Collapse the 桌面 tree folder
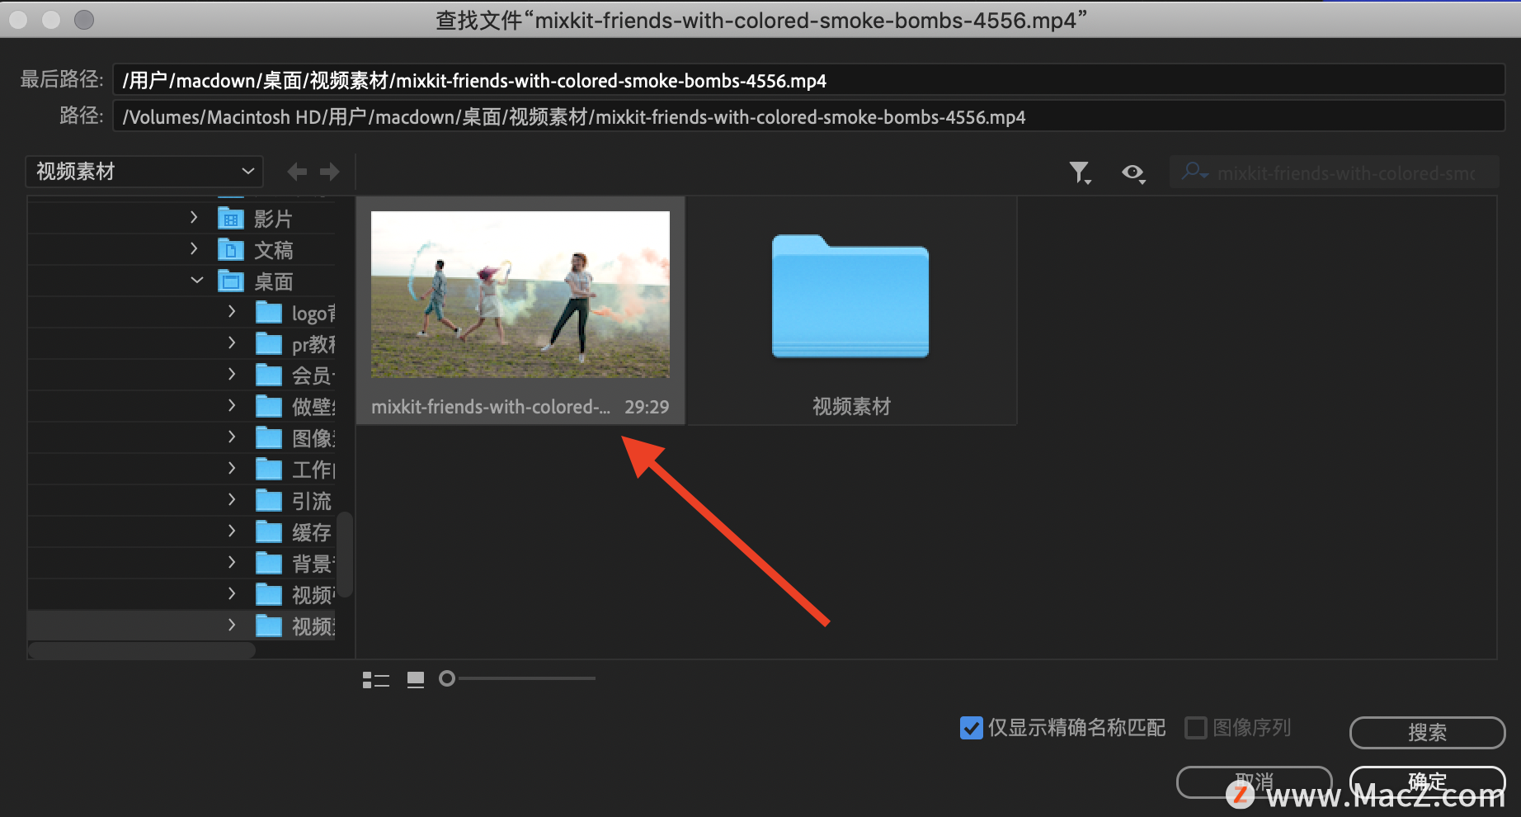 coord(196,281)
